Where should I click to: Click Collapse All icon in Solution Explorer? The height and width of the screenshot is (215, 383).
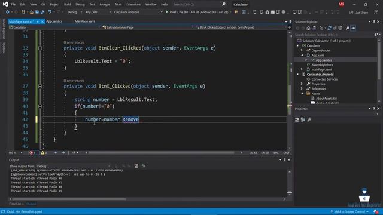[x=335, y=28]
